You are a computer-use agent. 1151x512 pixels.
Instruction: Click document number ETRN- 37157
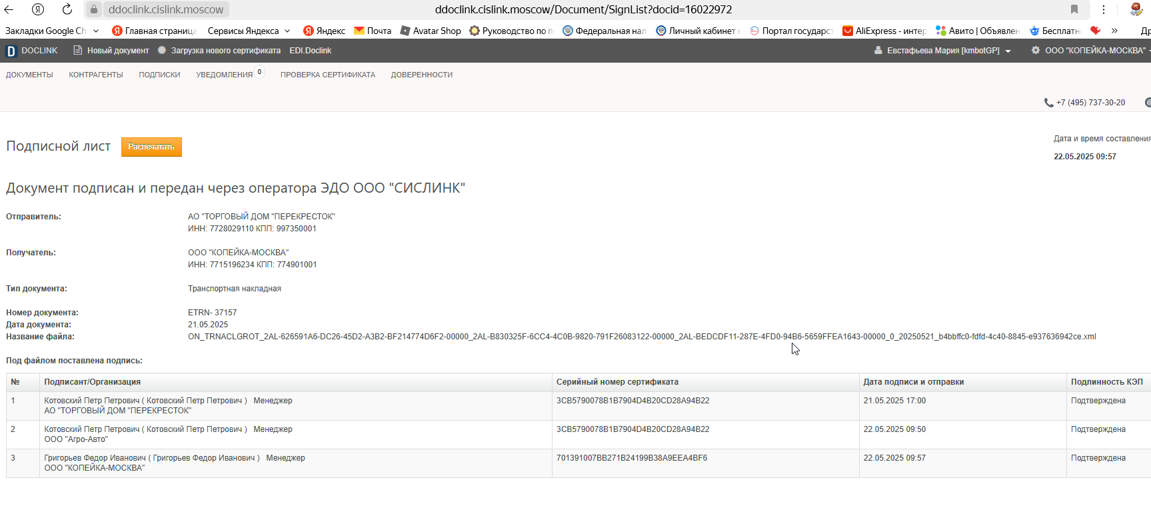(x=212, y=313)
